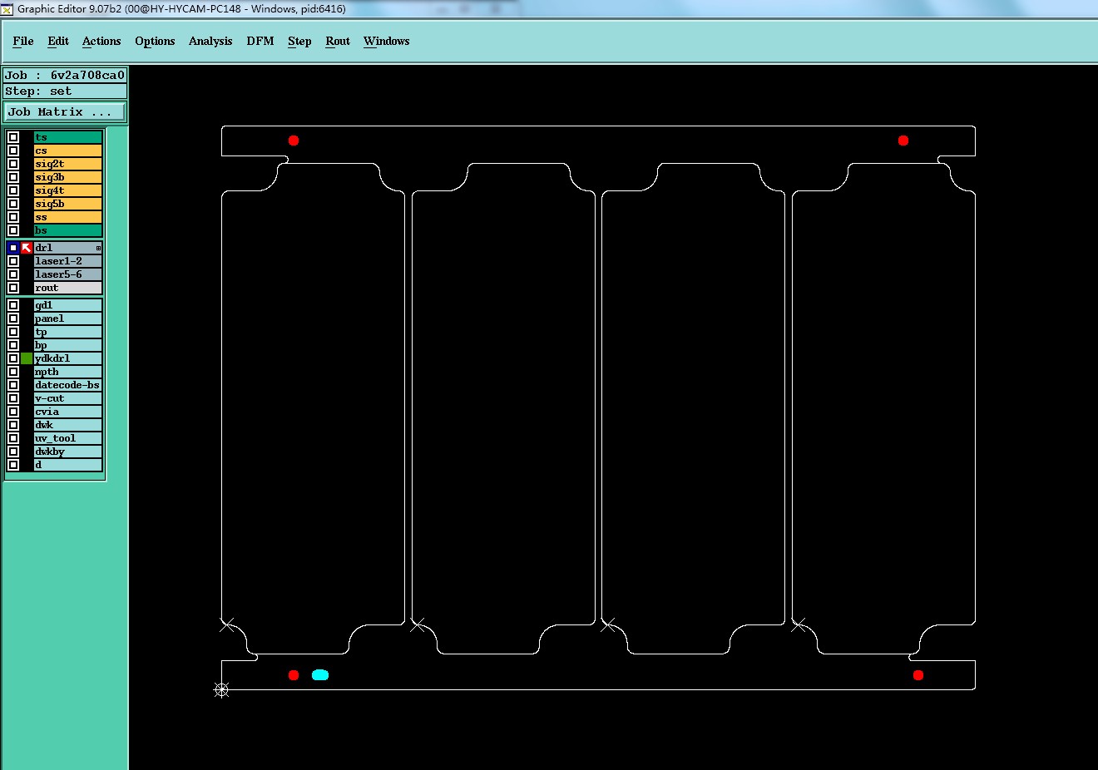Viewport: 1098px width, 770px height.
Task: Select red drill hole at bottom-right rail
Action: (x=918, y=675)
